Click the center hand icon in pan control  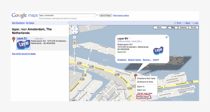point(75,30)
